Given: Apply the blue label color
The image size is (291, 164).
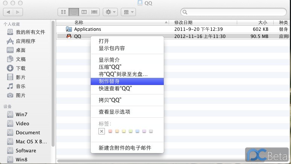Looking at the screenshot, I should [137, 131].
